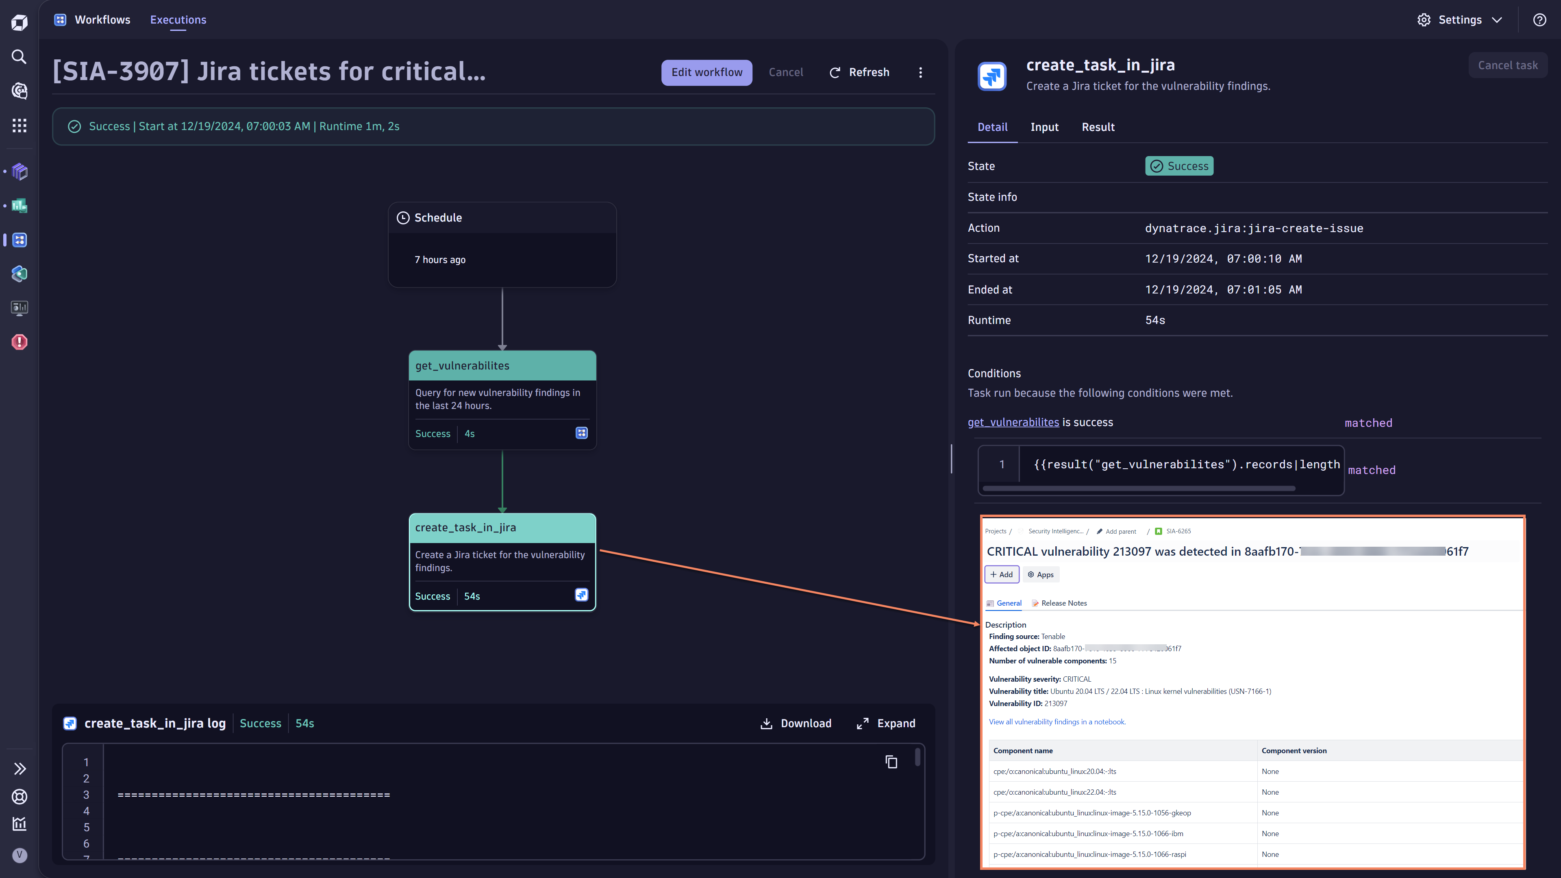Open the Dynatrace logo at the top left
1561x878 pixels.
19,22
